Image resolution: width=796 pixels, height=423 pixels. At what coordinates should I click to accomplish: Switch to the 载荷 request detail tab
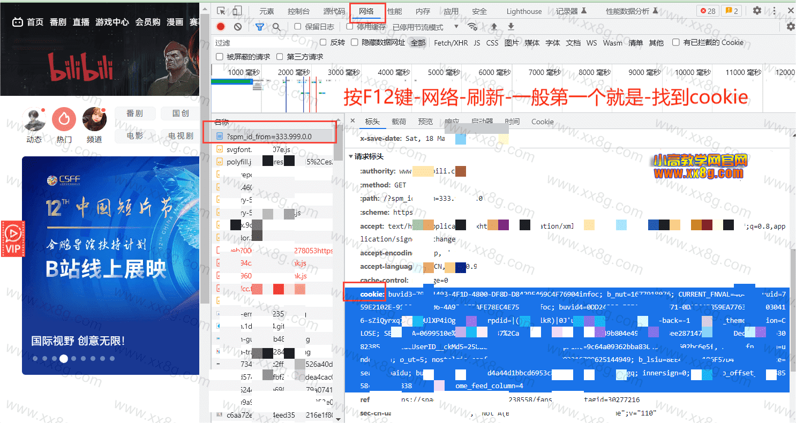pos(399,122)
